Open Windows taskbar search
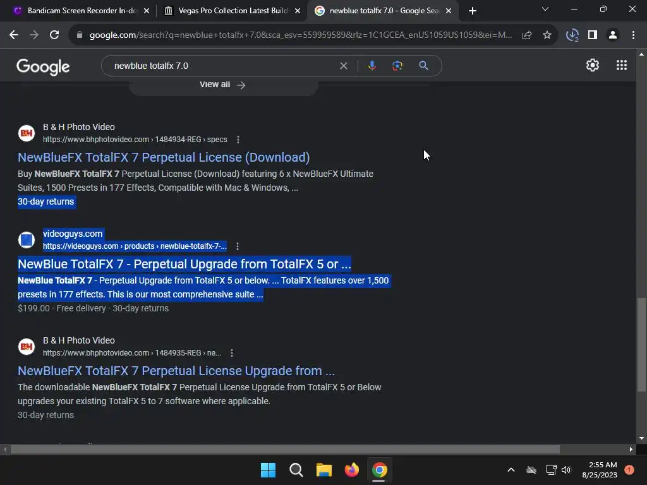 click(x=296, y=470)
